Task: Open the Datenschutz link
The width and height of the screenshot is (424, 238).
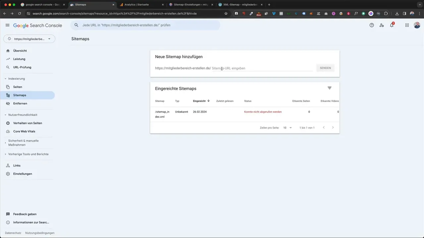Action: point(13,233)
